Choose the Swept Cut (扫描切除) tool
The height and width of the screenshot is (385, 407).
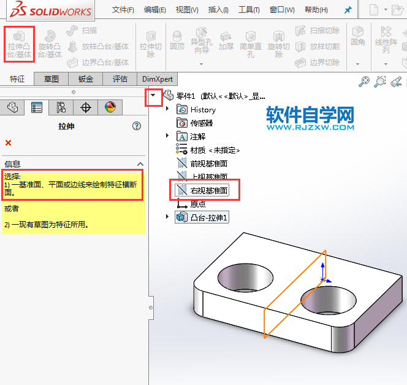(x=318, y=31)
